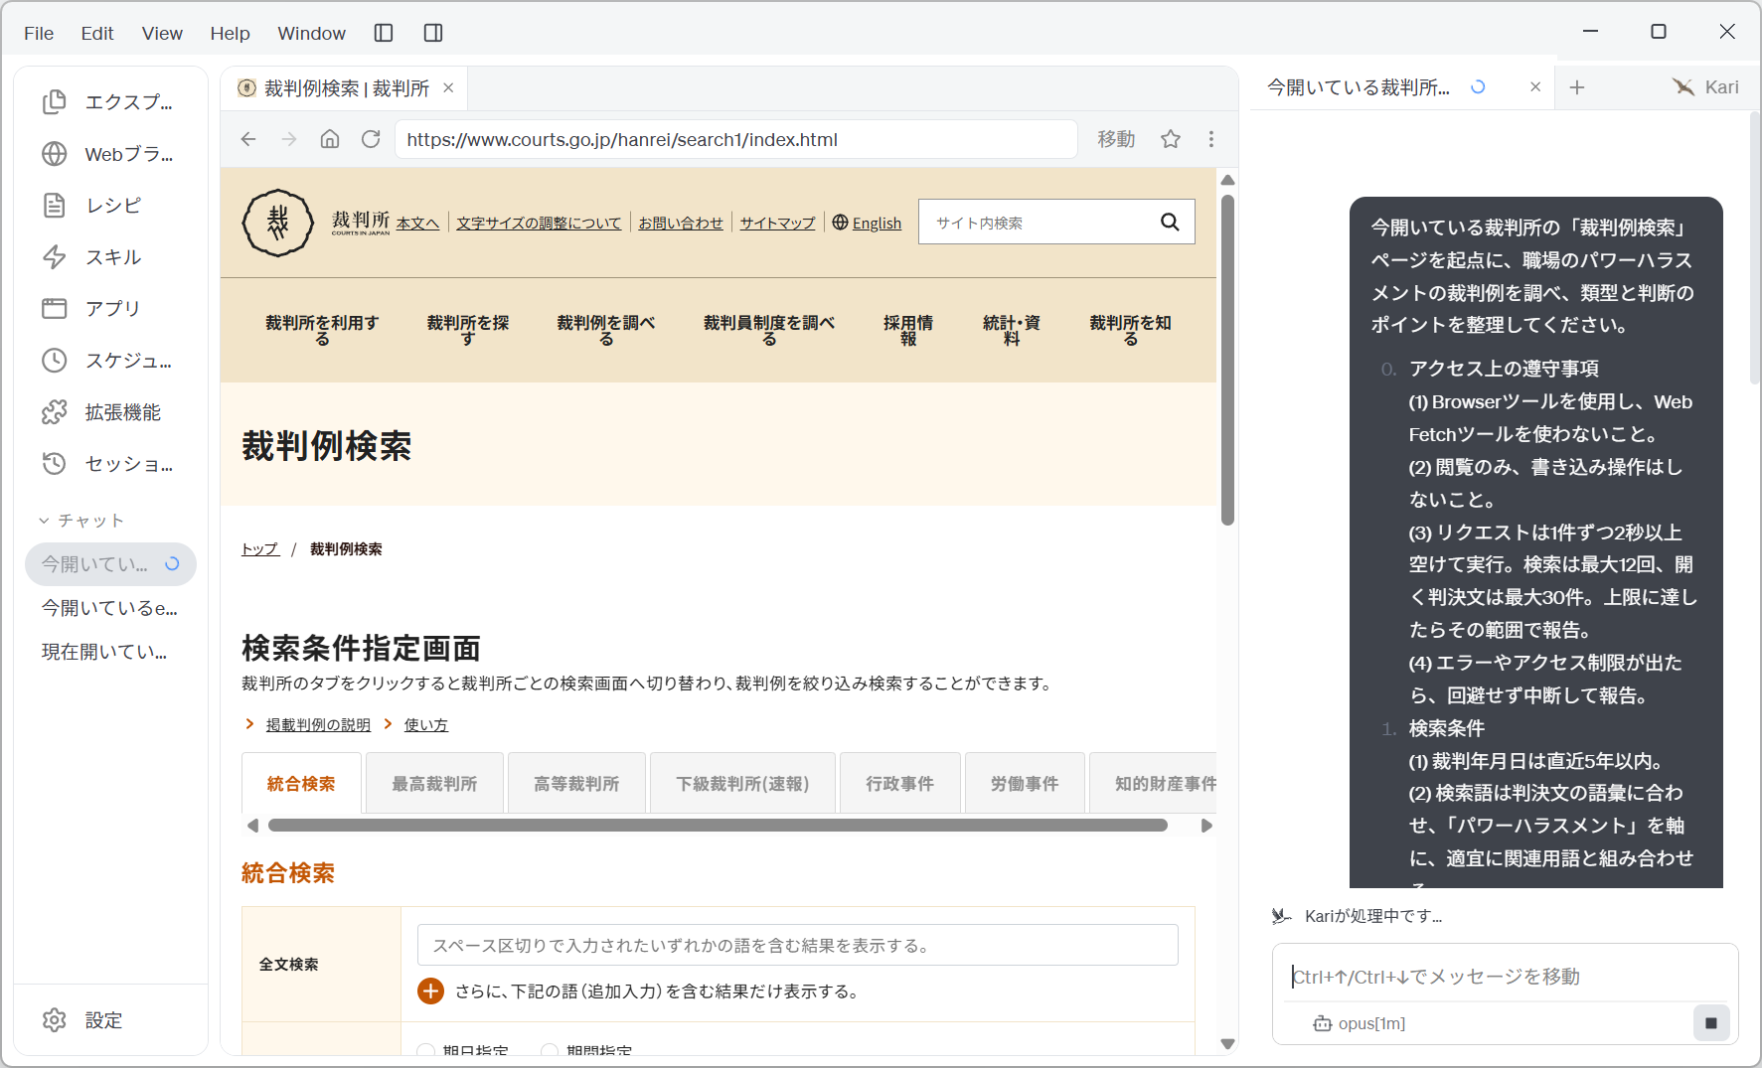Focus the 全文検索 text field
This screenshot has height=1068, width=1762.
[x=798, y=945]
